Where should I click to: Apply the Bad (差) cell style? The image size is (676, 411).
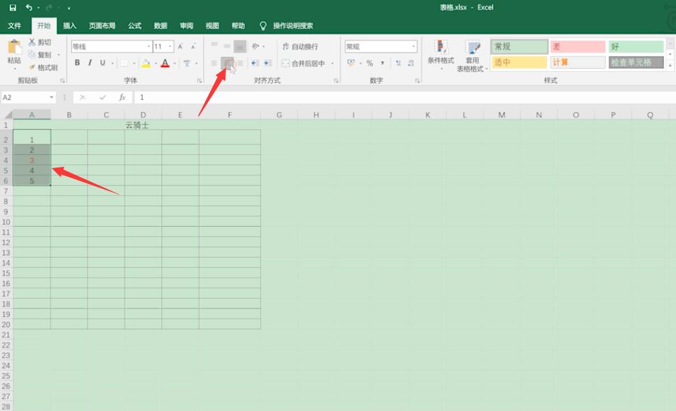point(578,46)
